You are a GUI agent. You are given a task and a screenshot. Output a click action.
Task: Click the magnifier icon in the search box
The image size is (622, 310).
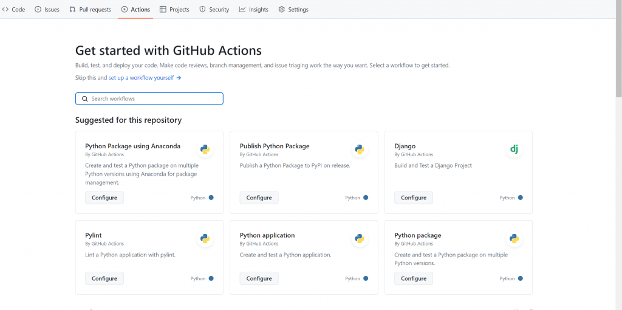coord(85,98)
